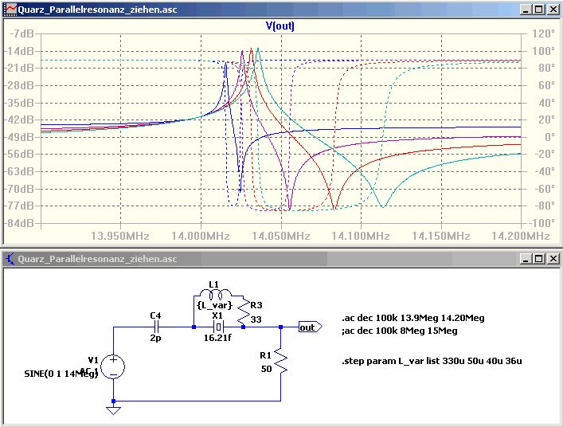Minimize the schematic window
Screen dimensions: 563x427
(x=526, y=259)
